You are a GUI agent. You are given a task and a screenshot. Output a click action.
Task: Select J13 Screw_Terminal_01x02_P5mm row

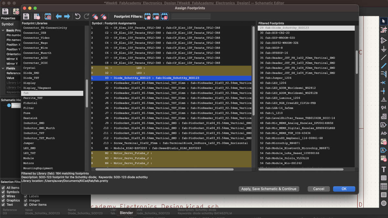[171, 143]
